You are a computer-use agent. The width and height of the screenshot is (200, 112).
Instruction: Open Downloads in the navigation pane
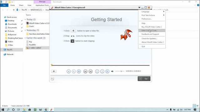click(12, 24)
